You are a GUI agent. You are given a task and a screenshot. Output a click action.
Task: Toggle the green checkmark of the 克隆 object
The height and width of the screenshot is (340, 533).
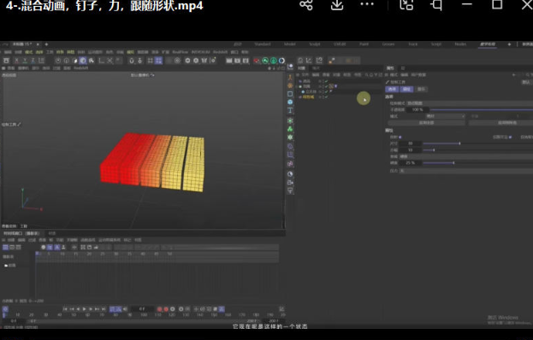(x=326, y=86)
